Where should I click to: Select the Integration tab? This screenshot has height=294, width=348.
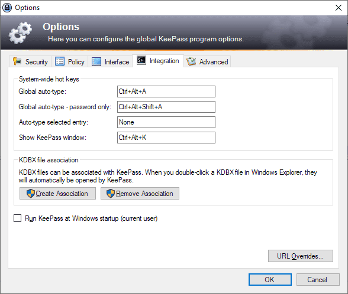(x=158, y=61)
